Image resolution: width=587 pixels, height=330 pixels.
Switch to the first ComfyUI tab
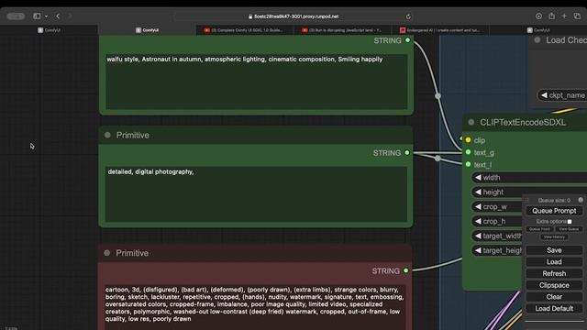point(49,30)
